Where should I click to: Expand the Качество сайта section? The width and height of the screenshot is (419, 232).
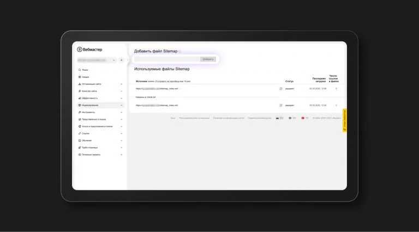(100, 91)
